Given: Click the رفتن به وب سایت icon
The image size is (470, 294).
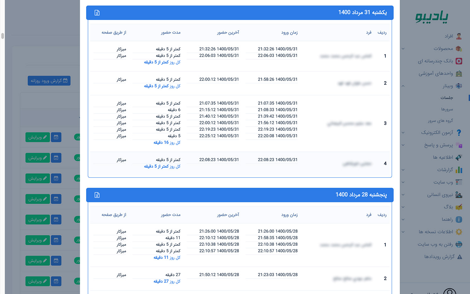Looking at the screenshot, I should click(459, 244).
